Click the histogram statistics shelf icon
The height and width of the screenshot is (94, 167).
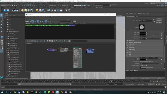point(61,10)
